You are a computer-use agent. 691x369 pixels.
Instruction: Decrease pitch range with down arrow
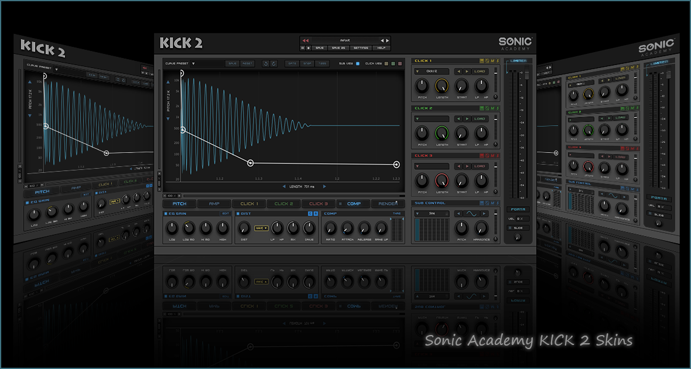tap(168, 118)
